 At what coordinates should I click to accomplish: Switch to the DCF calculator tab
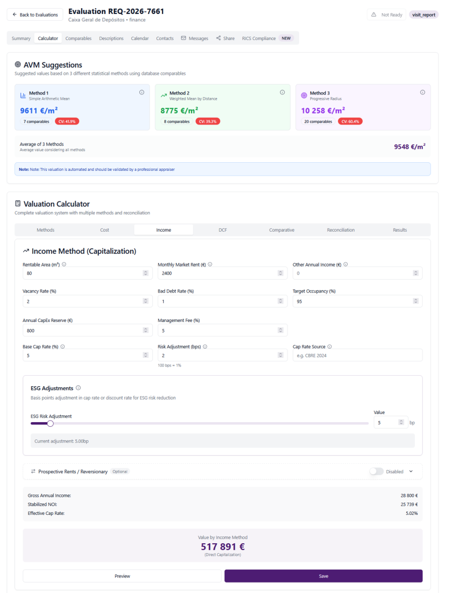coord(223,230)
